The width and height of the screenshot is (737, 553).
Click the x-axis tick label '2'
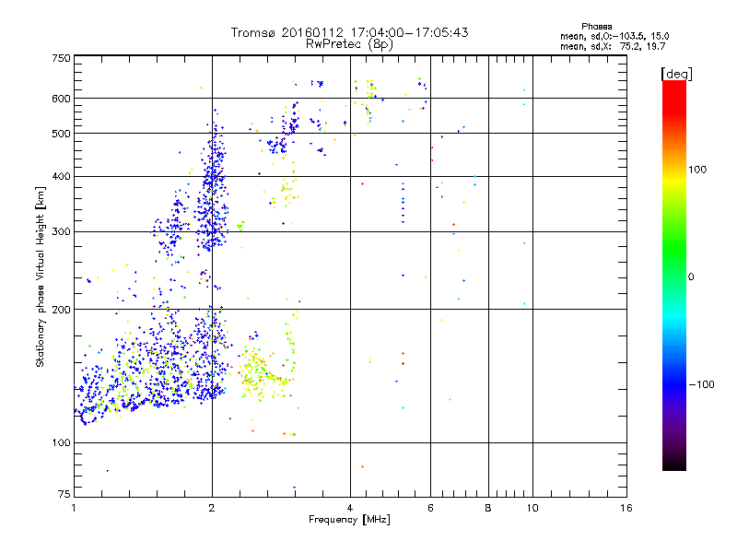tap(212, 508)
